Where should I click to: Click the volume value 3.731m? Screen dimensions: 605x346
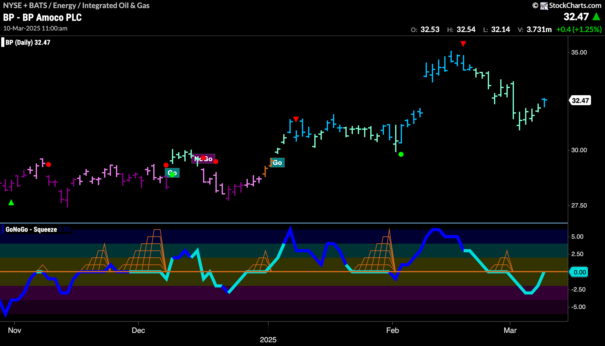[x=539, y=30]
